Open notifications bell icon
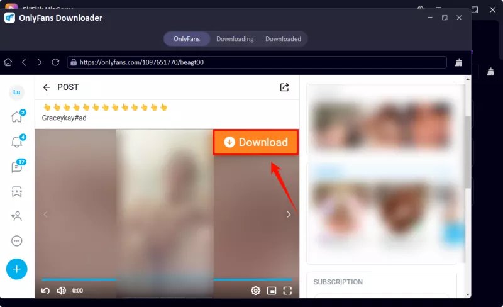This screenshot has width=503, height=307. pos(17,142)
